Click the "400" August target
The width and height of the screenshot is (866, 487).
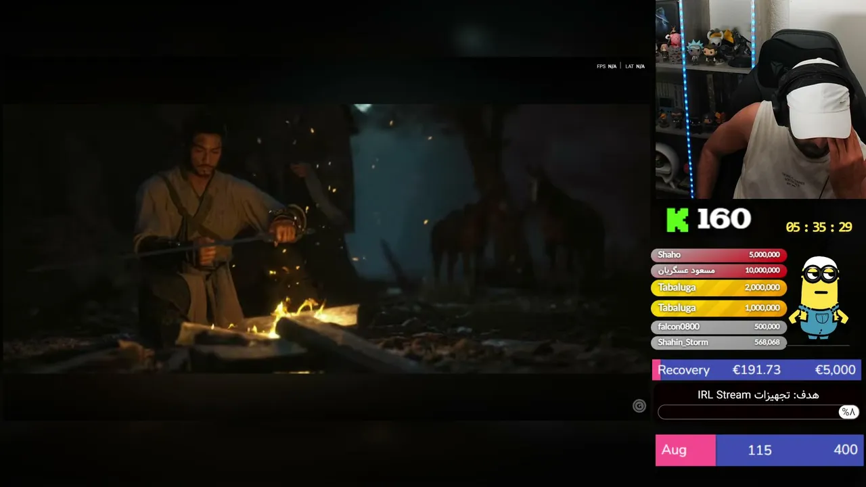pyautogui.click(x=846, y=450)
